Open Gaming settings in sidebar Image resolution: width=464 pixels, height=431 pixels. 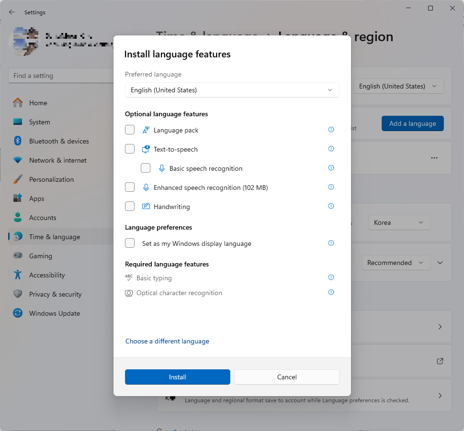coord(61,256)
